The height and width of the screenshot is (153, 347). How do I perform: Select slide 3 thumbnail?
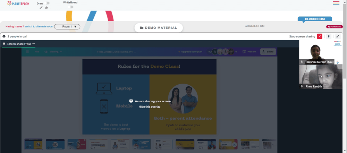pyautogui.click(x=77, y=144)
